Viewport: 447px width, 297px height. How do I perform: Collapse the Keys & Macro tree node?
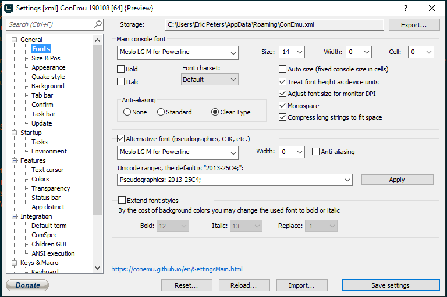click(14, 263)
